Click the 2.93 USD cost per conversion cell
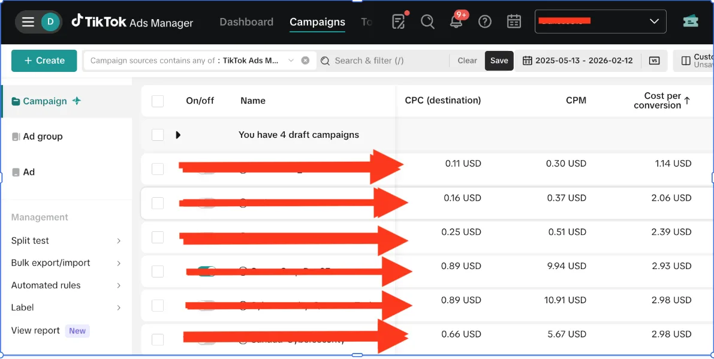This screenshot has height=359, width=714. pyautogui.click(x=671, y=266)
